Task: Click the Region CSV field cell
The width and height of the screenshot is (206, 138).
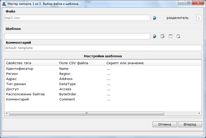Action: (65, 74)
